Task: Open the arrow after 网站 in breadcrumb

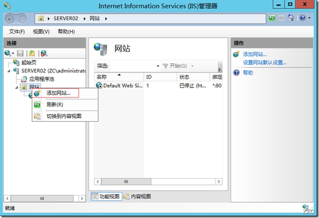Action: click(106, 19)
